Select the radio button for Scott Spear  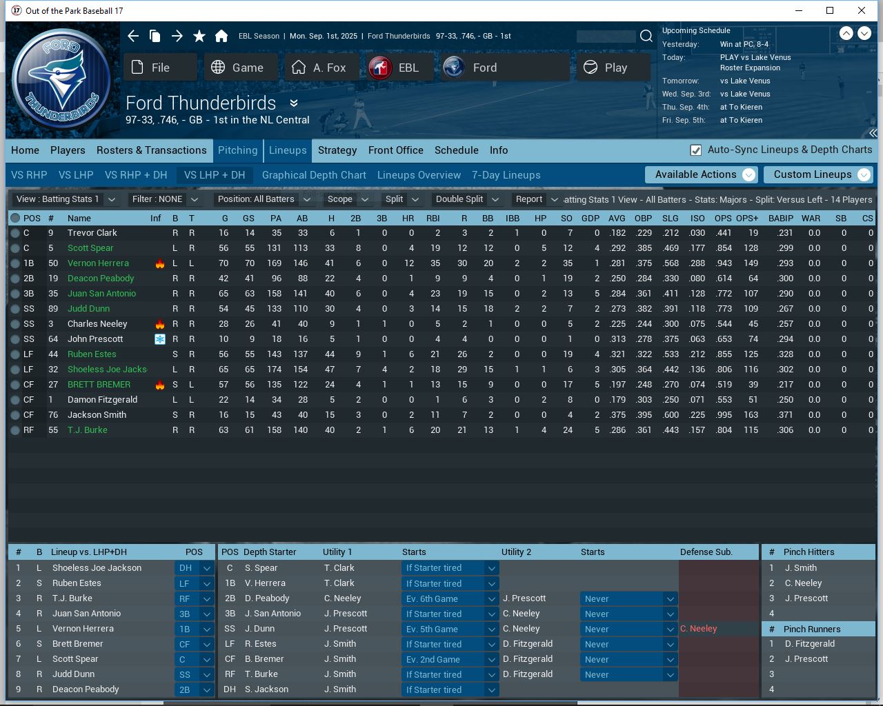[15, 248]
